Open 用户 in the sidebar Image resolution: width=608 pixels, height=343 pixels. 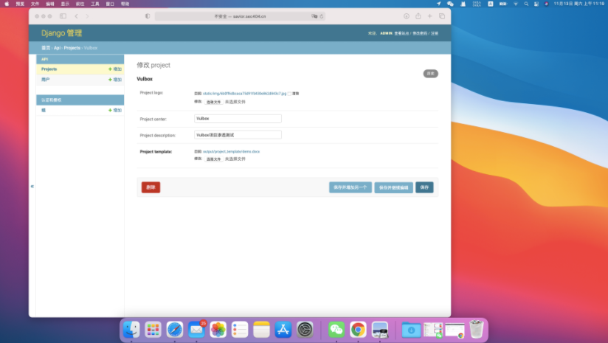[x=45, y=80]
